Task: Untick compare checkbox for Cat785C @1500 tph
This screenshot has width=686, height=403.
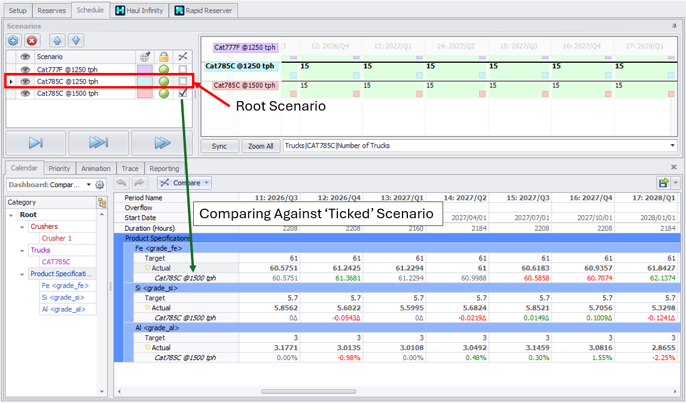Action: pos(183,93)
